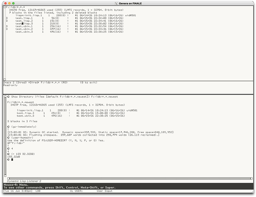256x197 pixels.
Task: Click the Dynamic Lisp Listener 2 label
Action: tap(24, 181)
